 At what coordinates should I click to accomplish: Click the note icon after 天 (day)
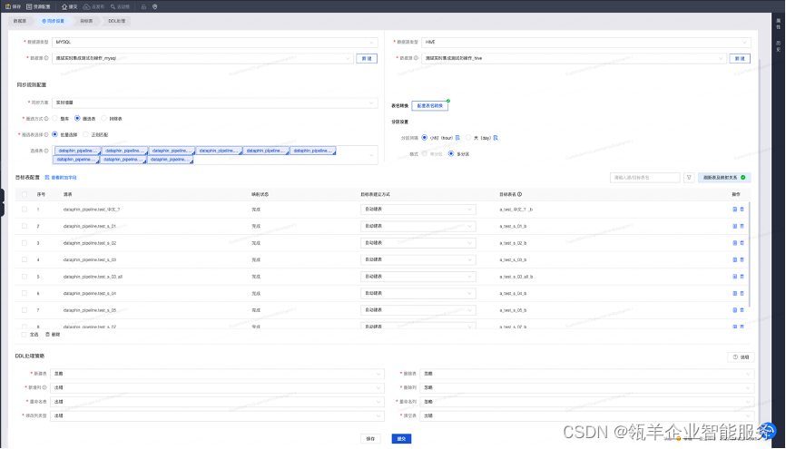coord(496,137)
